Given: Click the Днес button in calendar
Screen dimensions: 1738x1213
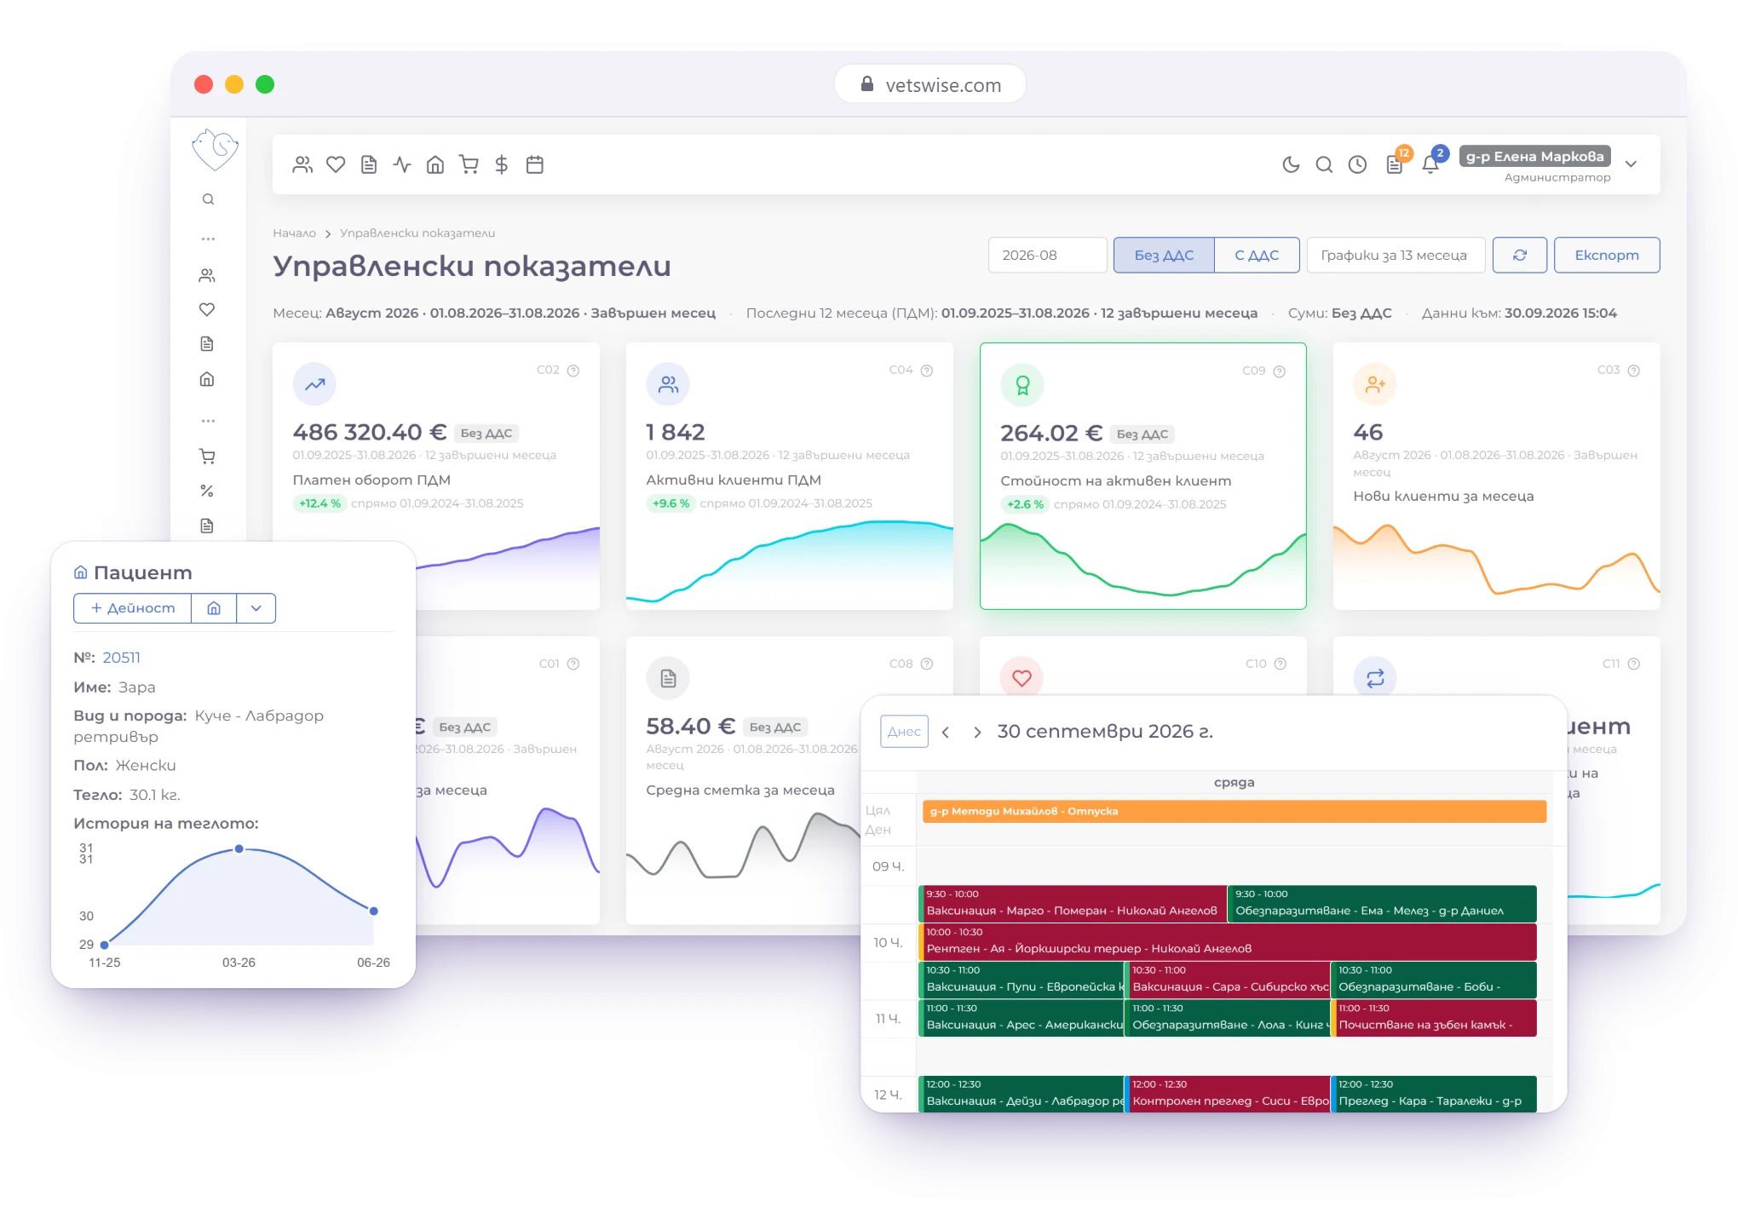Looking at the screenshot, I should click(x=904, y=731).
